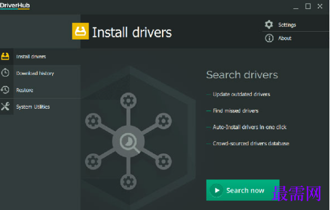331x210 pixels.
Task: Open the Install drivers menu item
Action: pyautogui.click(x=40, y=56)
